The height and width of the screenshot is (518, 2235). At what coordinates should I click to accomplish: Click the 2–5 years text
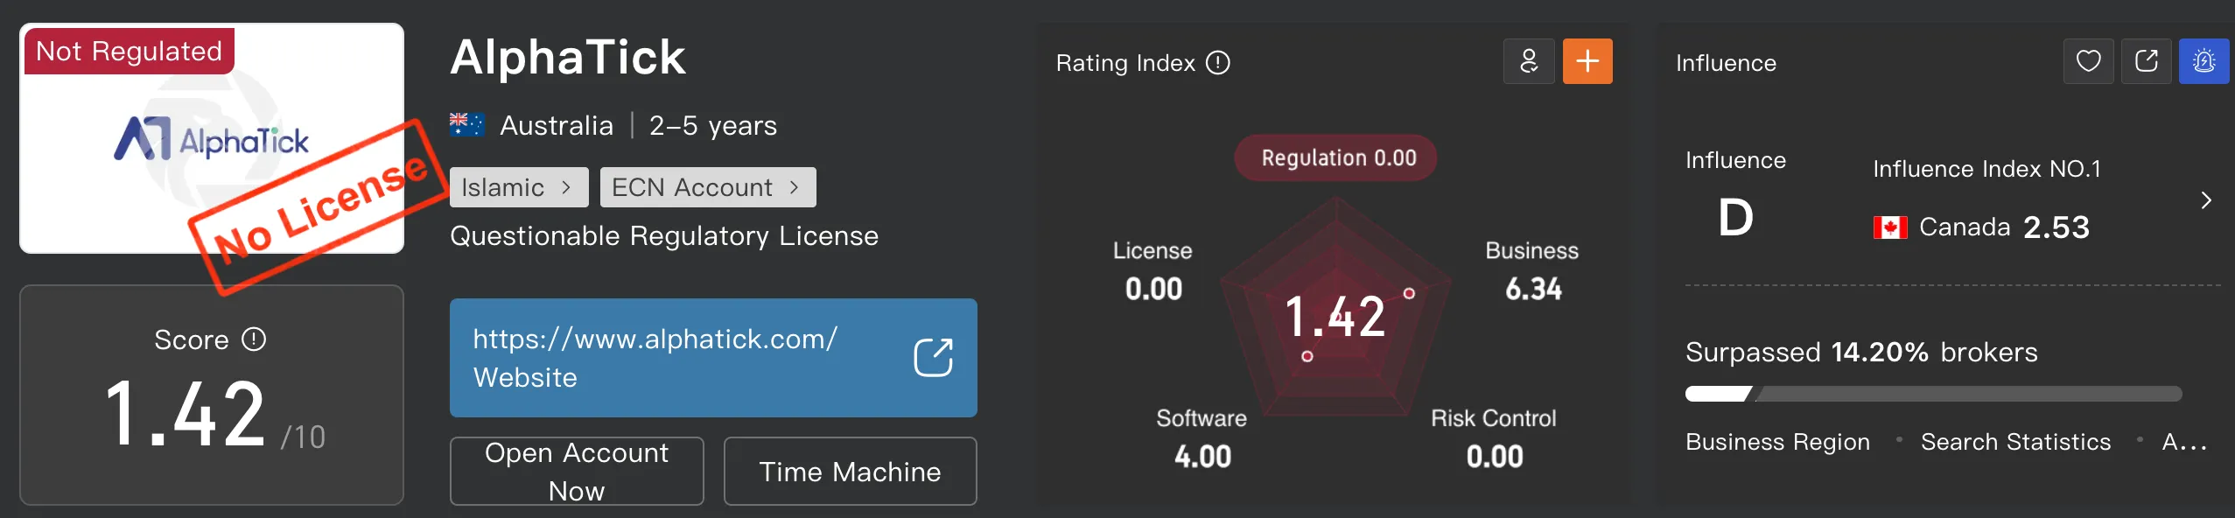coord(713,126)
